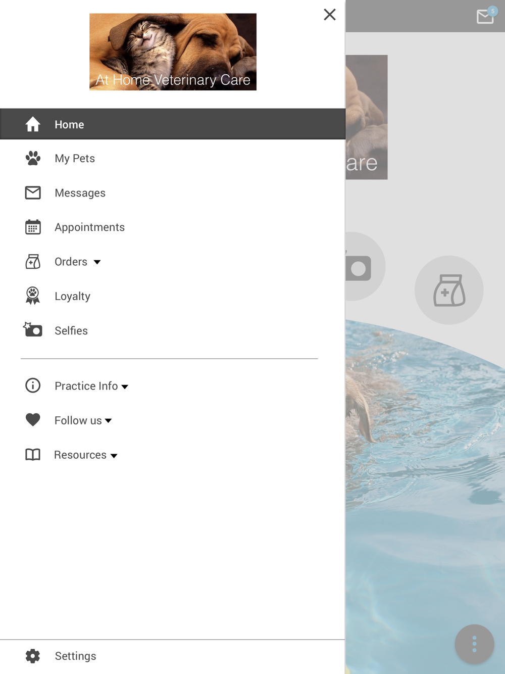
Task: Click the Messages envelope icon in menu
Action: (33, 192)
